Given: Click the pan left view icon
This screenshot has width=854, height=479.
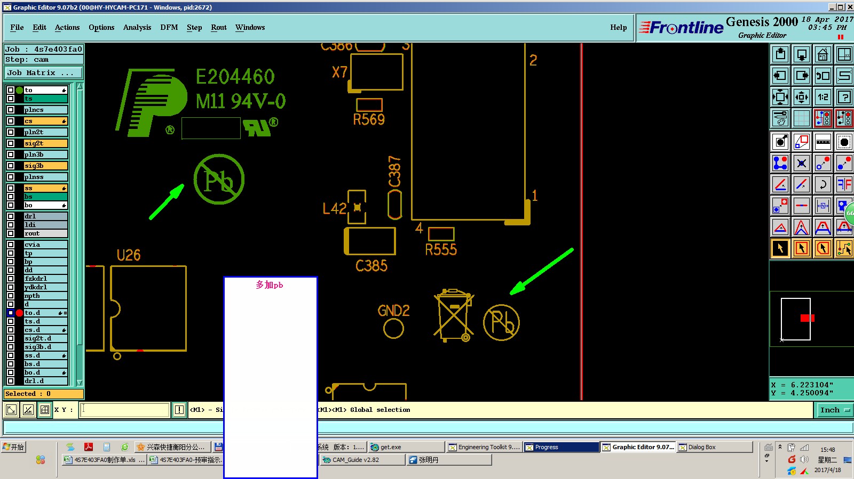Looking at the screenshot, I should [780, 76].
